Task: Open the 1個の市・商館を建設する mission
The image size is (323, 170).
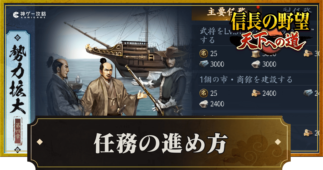Action: click(x=246, y=80)
